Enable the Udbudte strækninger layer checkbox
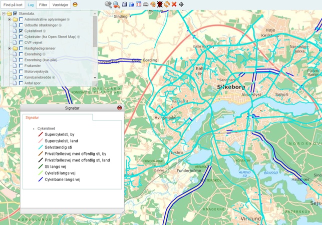This screenshot has width=322, height=225. coord(21,25)
